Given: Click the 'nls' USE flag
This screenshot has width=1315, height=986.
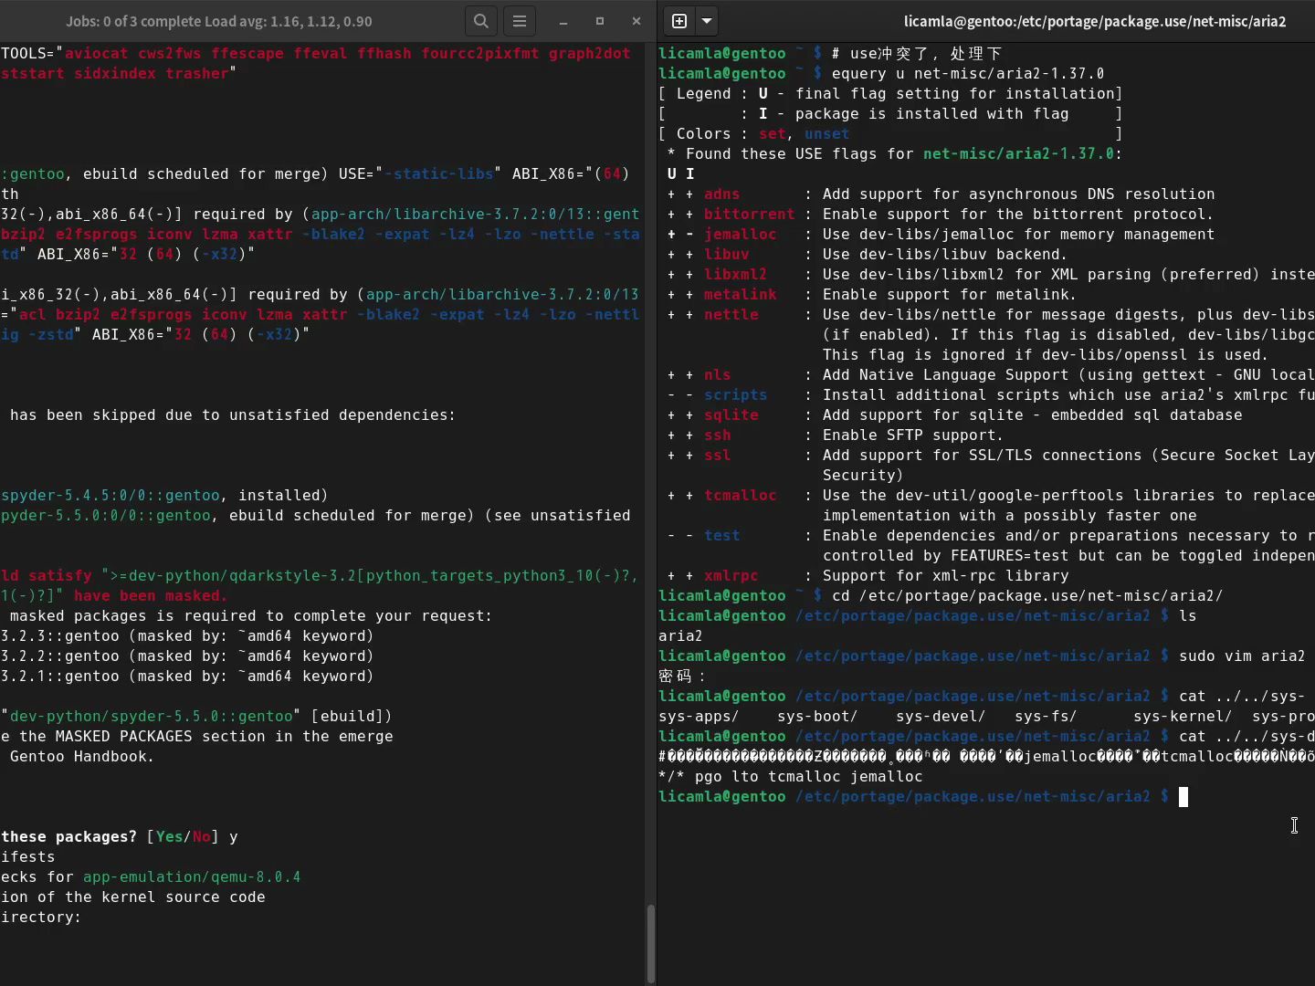Looking at the screenshot, I should (x=717, y=374).
